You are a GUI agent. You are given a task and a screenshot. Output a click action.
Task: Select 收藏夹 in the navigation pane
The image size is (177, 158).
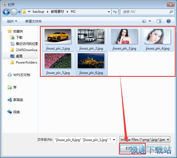pyautogui.click(x=18, y=31)
